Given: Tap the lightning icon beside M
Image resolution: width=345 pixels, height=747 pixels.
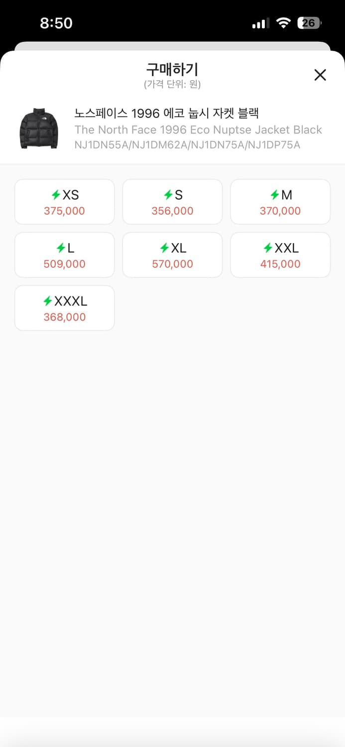Looking at the screenshot, I should 274,195.
